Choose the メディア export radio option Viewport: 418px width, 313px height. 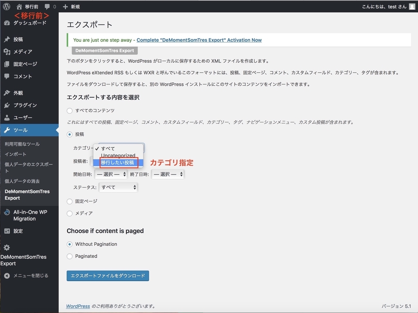69,213
